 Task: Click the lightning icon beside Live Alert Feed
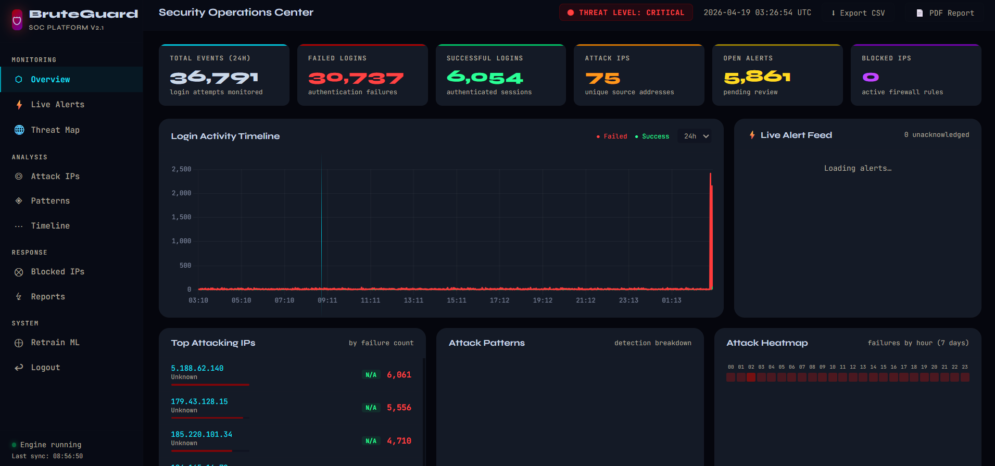pos(752,135)
